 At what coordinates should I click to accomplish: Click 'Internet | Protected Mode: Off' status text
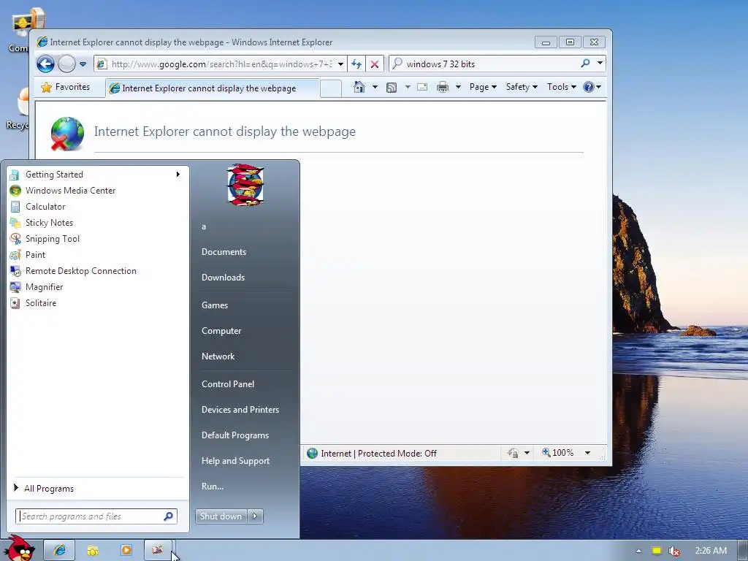pos(379,453)
